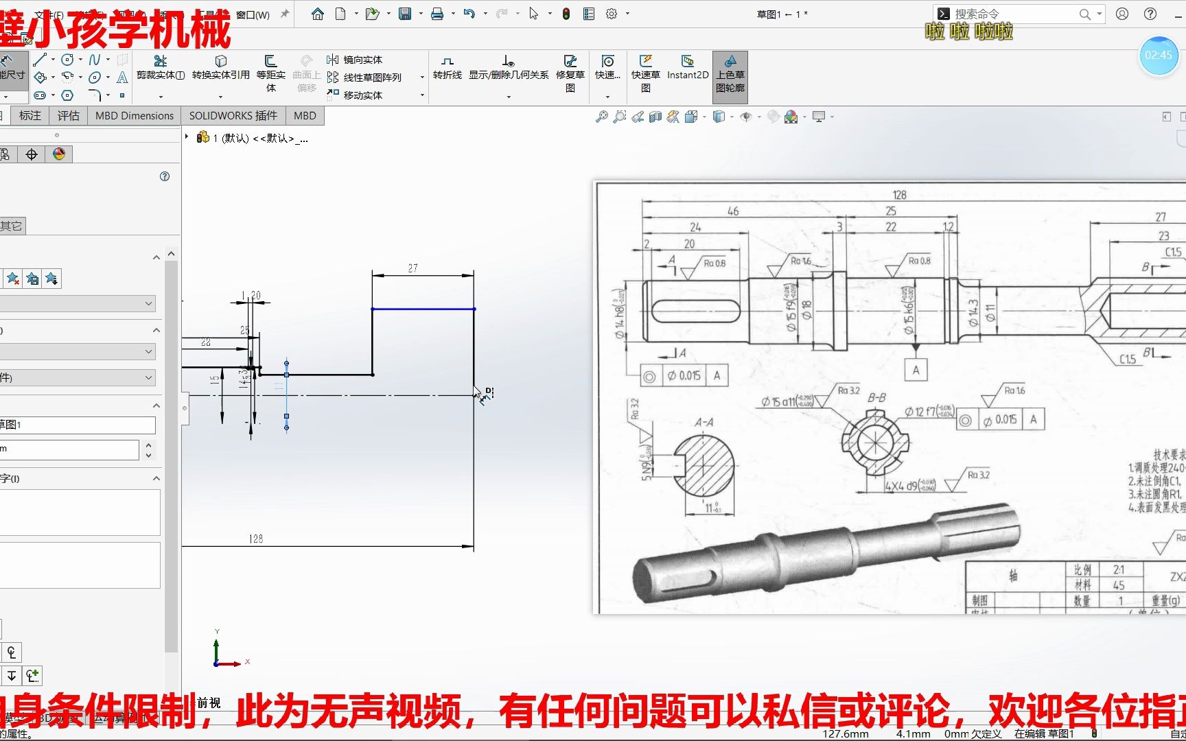Click the property panel help icon

point(165,176)
